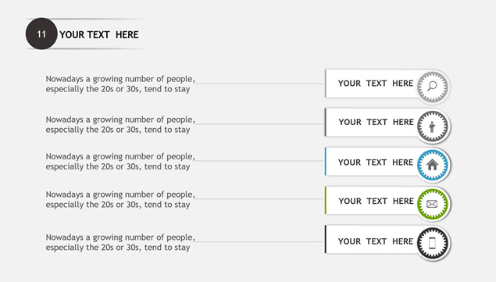Click the YOUR TEXT HERE label beside search icon
This screenshot has height=282, width=496.
(376, 84)
